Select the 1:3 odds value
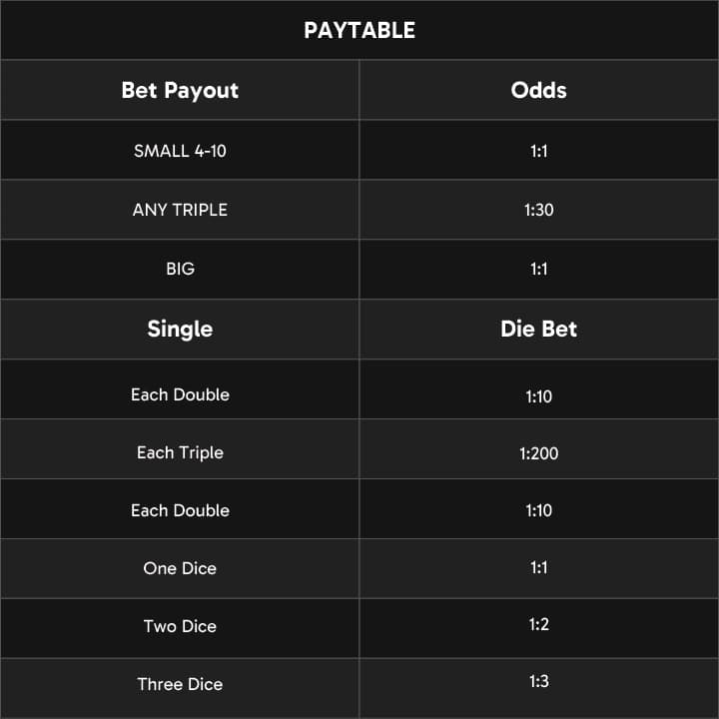The height and width of the screenshot is (719, 719). [539, 681]
